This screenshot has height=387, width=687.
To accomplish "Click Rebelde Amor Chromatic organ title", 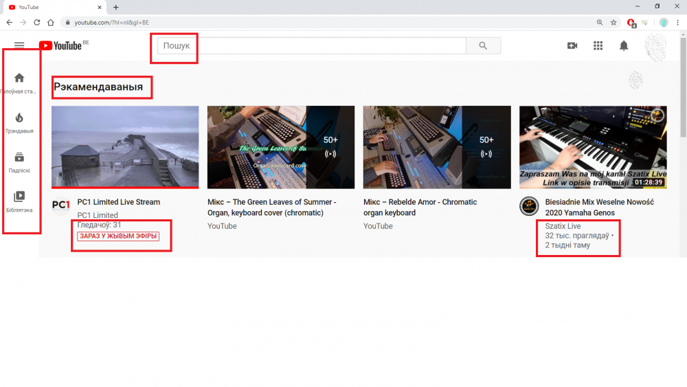I will pos(420,208).
